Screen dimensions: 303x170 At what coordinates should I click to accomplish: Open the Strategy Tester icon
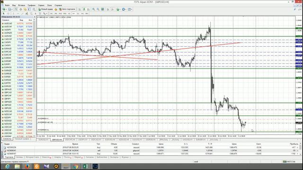pos(34,9)
